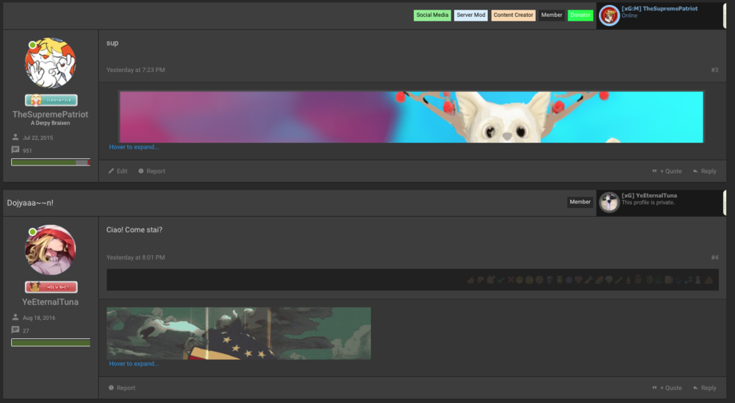Reply to YeEternalTuna's post
735x403 pixels.
(705, 388)
